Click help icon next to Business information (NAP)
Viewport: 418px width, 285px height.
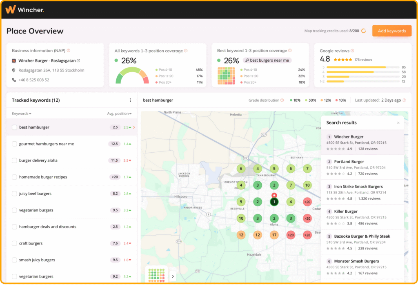(69, 51)
